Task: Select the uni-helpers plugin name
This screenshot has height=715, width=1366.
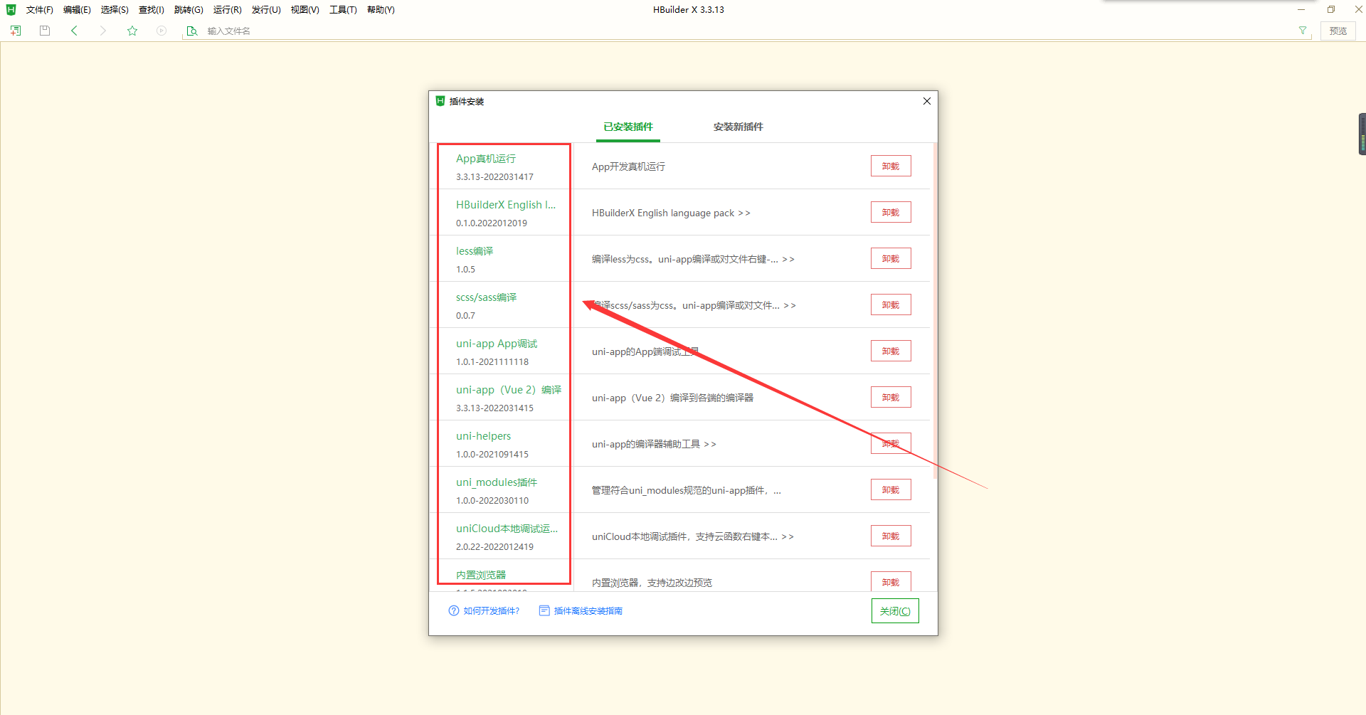Action: tap(484, 436)
